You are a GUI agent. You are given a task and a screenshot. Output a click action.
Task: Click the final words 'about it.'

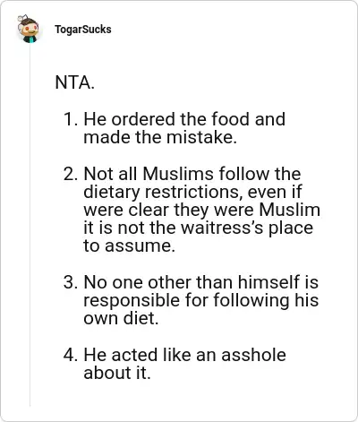pos(117,373)
